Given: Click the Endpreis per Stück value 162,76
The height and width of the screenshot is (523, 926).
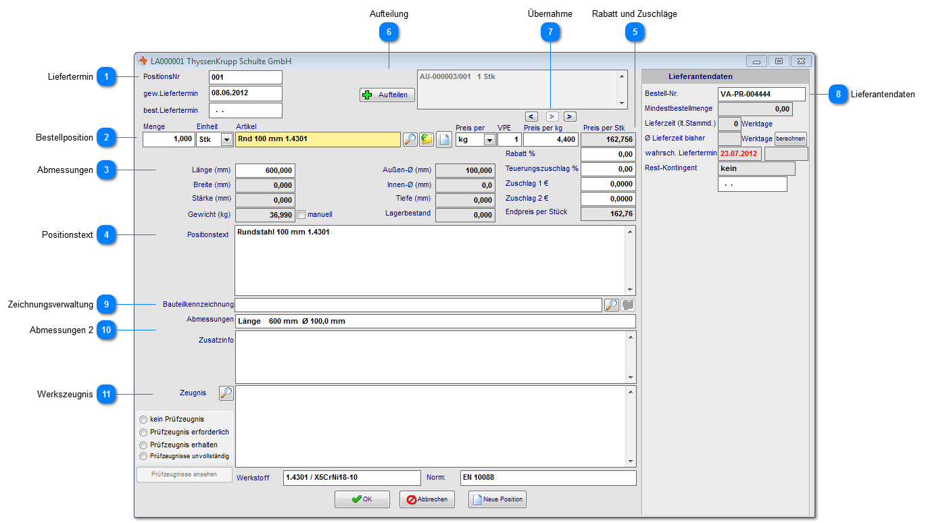Looking at the screenshot, I should pyautogui.click(x=608, y=214).
